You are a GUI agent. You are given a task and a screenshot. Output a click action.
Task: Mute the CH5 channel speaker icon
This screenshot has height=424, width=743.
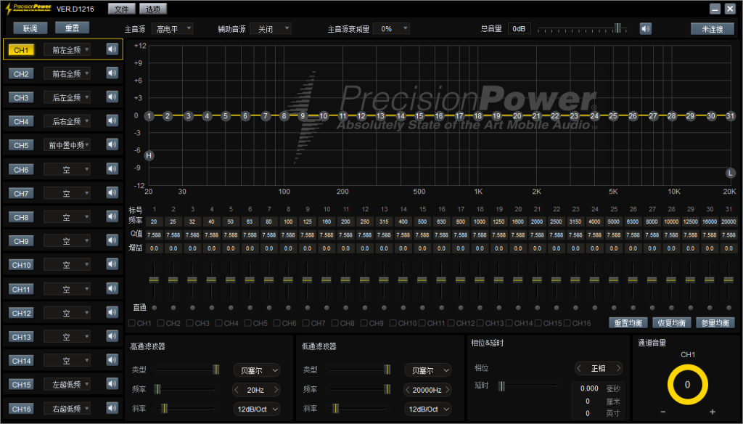click(x=112, y=144)
